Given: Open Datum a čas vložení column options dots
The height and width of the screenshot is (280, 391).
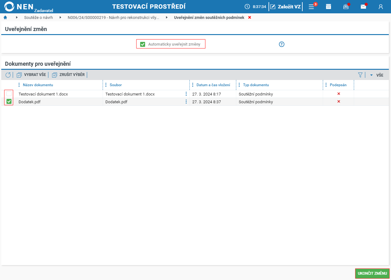Looking at the screenshot, I should (x=193, y=85).
